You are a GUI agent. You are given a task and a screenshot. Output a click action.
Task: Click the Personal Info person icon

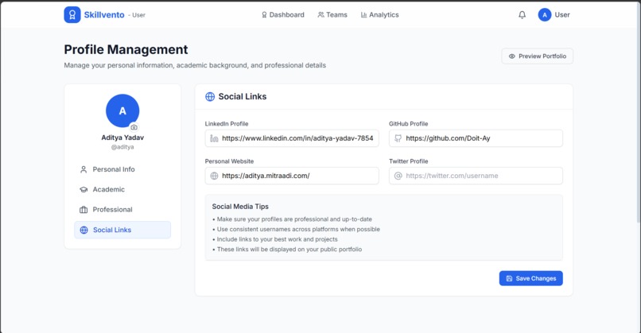[x=84, y=169]
